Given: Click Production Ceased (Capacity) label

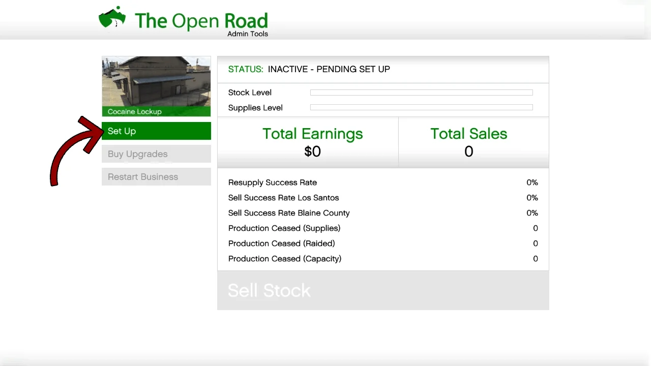Looking at the screenshot, I should [x=285, y=259].
